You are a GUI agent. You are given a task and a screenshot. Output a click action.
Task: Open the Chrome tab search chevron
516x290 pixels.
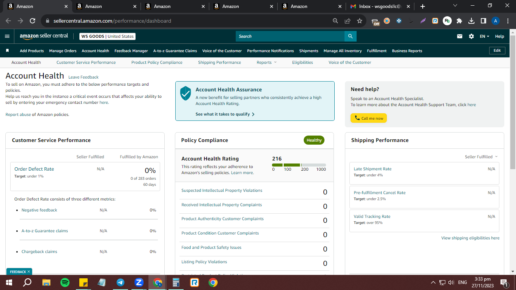[x=455, y=6]
